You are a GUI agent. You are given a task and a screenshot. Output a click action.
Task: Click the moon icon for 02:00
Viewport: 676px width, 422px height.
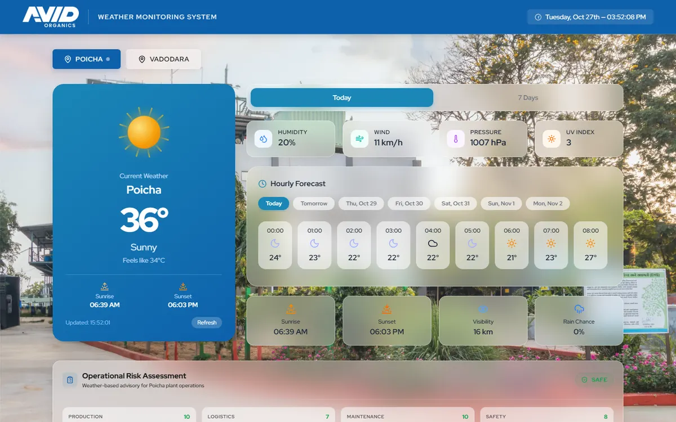[x=354, y=244]
